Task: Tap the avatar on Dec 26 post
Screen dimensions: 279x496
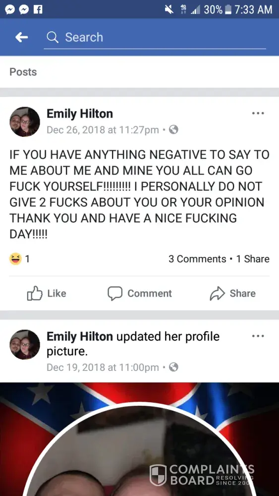Action: coord(25,122)
